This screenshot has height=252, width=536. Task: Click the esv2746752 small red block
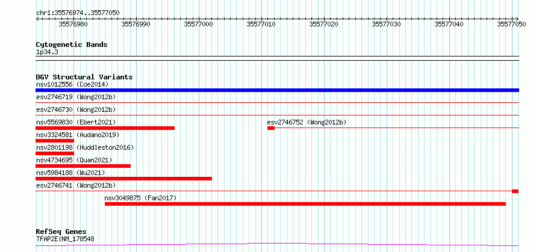[271, 128]
